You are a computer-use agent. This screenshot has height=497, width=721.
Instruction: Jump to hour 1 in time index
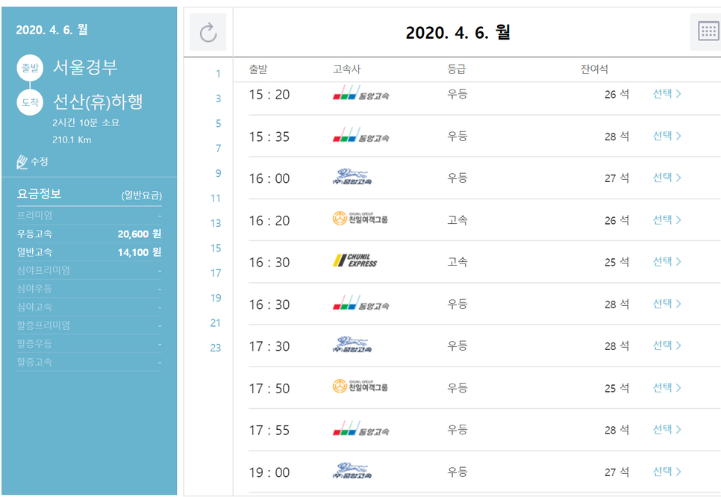click(x=219, y=74)
